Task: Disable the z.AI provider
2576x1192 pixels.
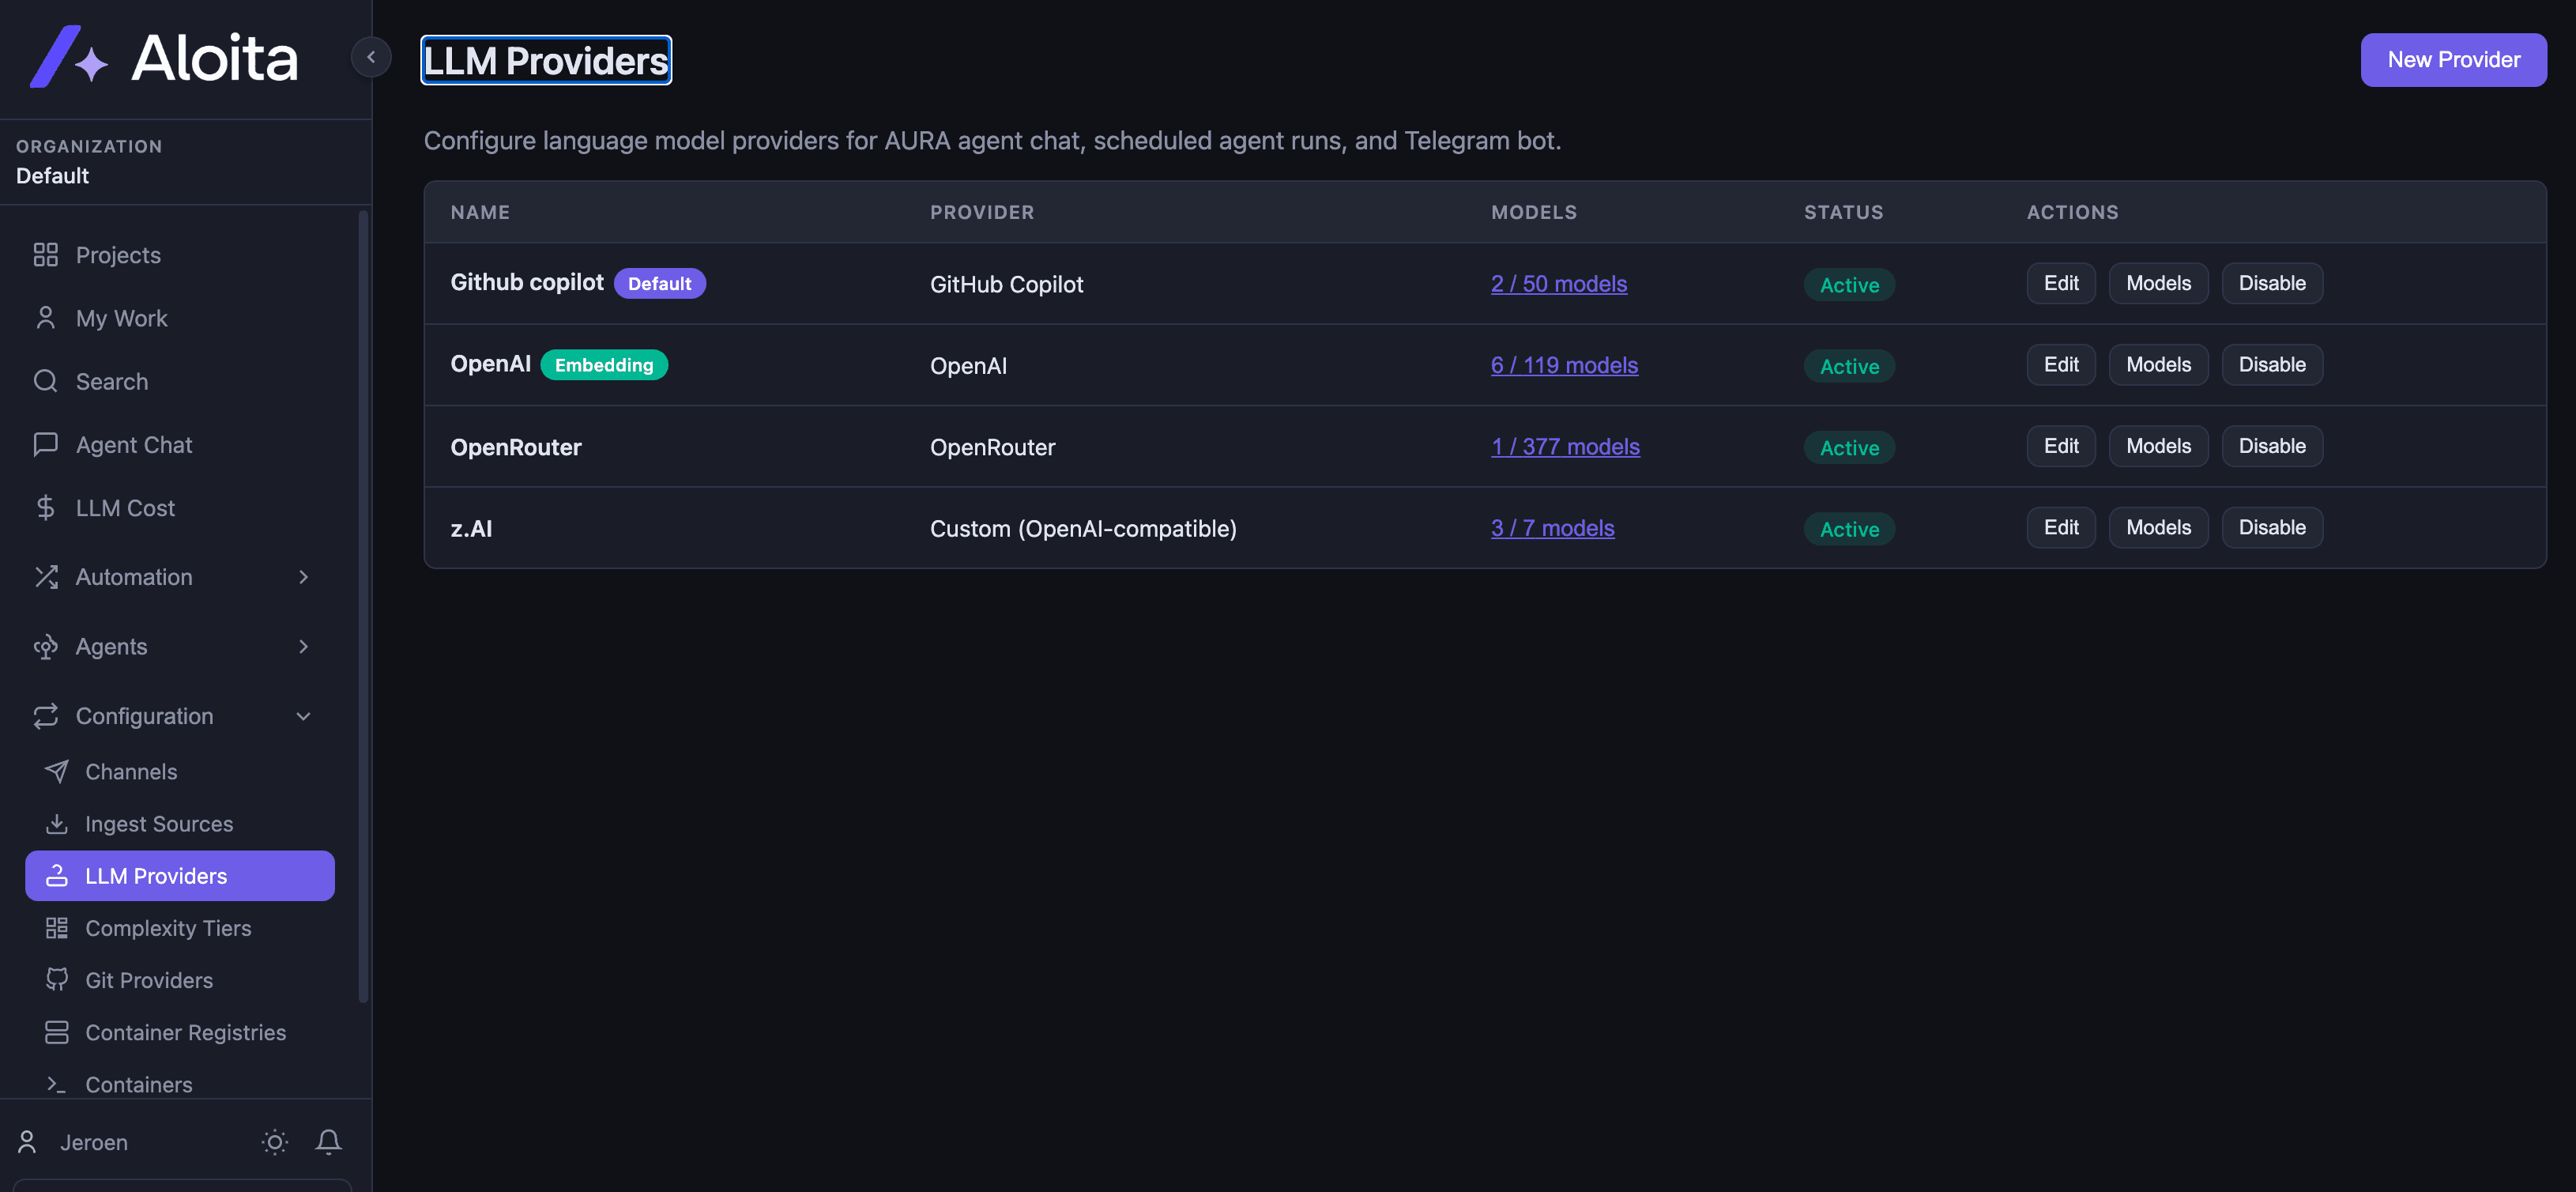Action: click(x=2272, y=527)
